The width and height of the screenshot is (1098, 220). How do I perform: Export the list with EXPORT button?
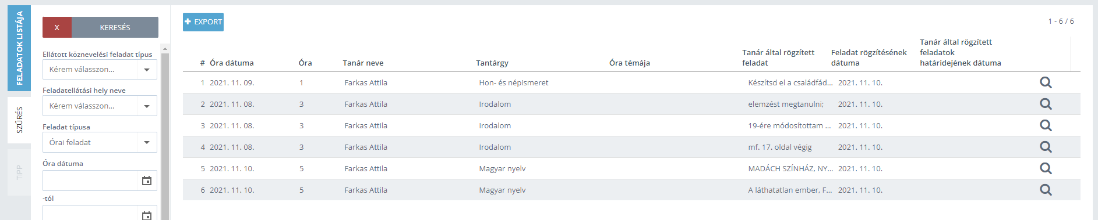tap(203, 22)
